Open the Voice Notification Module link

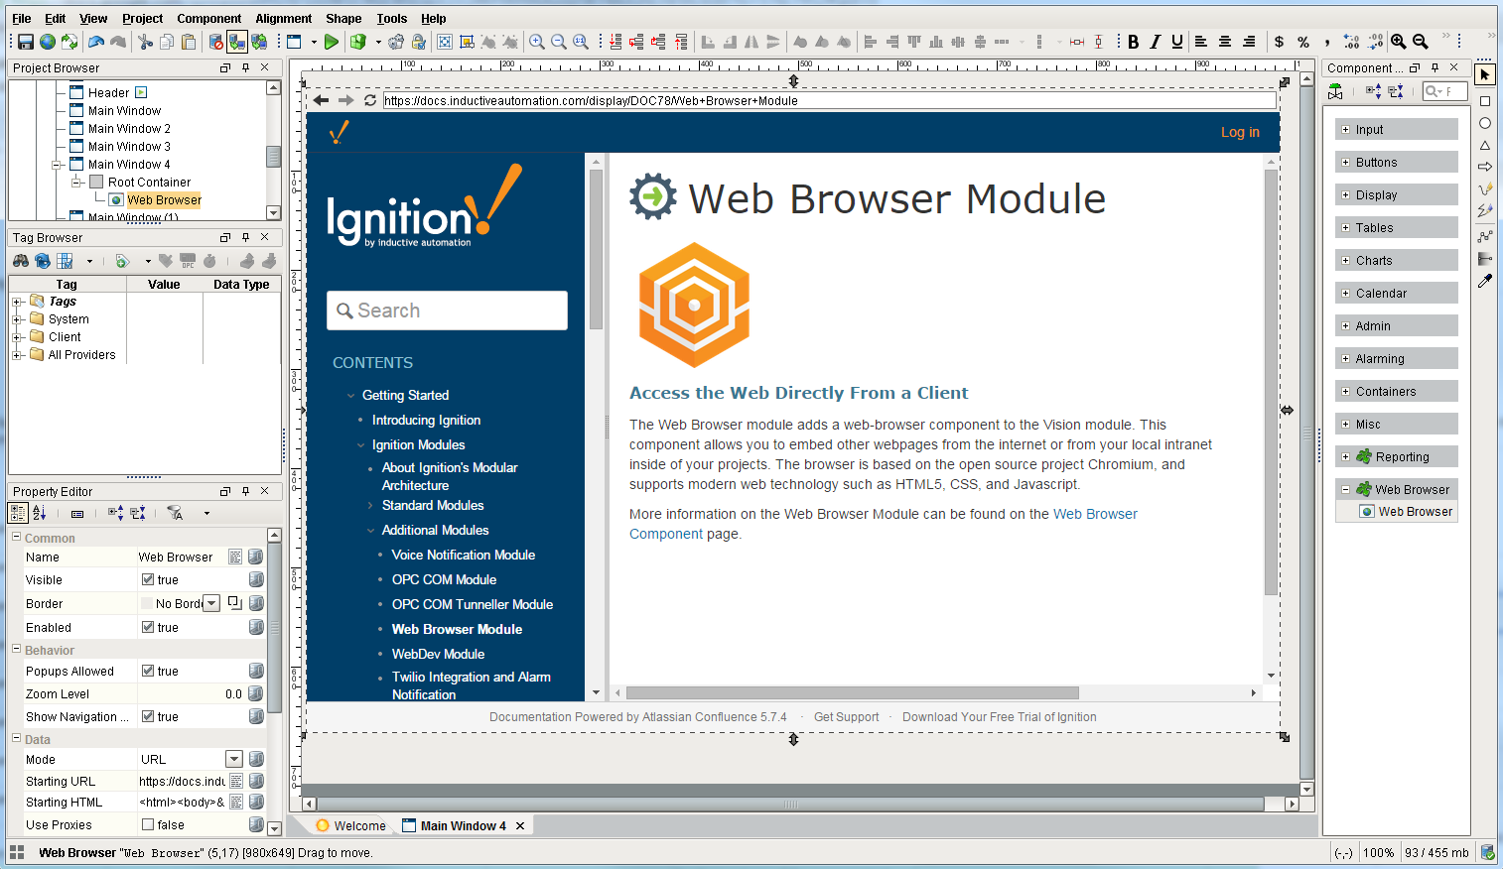point(464,555)
